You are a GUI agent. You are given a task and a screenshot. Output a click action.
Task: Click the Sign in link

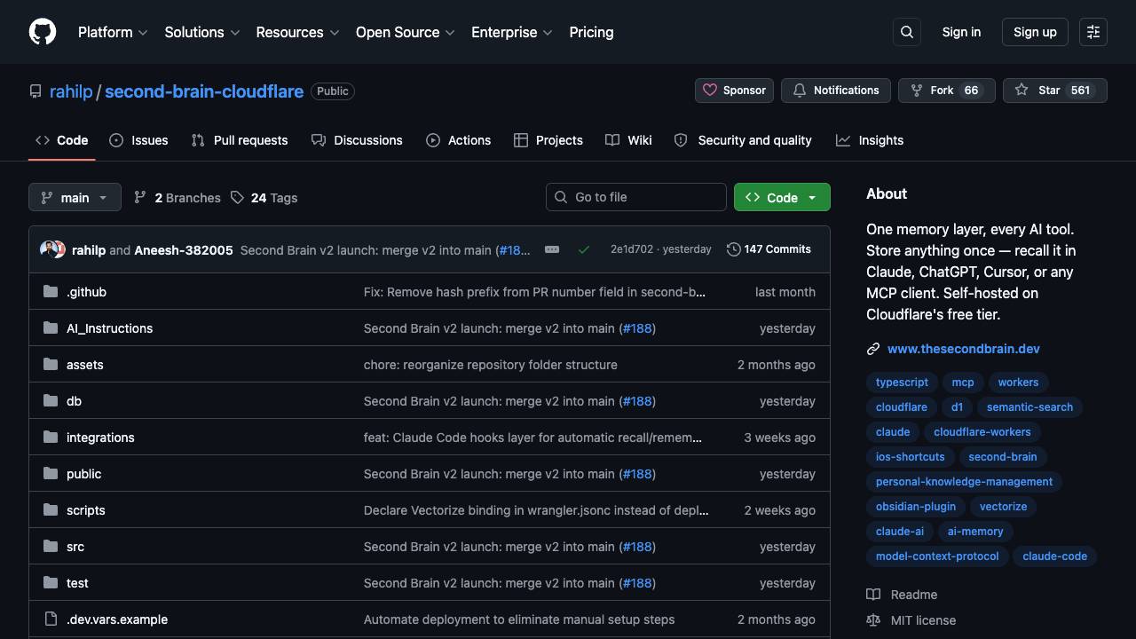961,32
